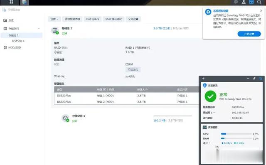Viewport: 266px width, 165px height.
Task: Click the storage pool 1 status icon
Action: [55, 31]
